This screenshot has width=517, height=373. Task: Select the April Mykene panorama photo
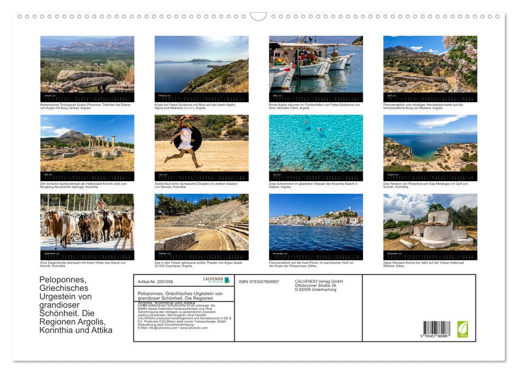point(430,65)
